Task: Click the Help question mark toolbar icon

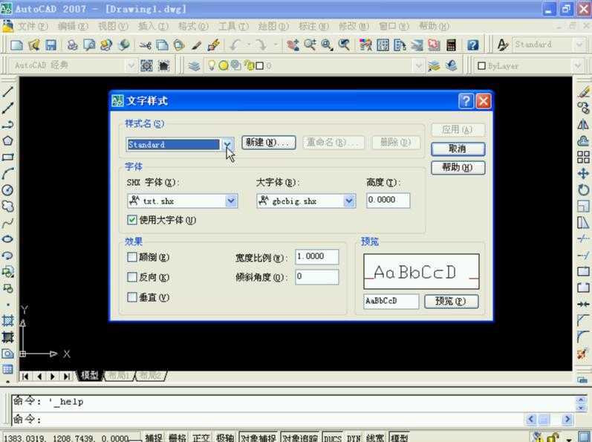Action: (472, 45)
